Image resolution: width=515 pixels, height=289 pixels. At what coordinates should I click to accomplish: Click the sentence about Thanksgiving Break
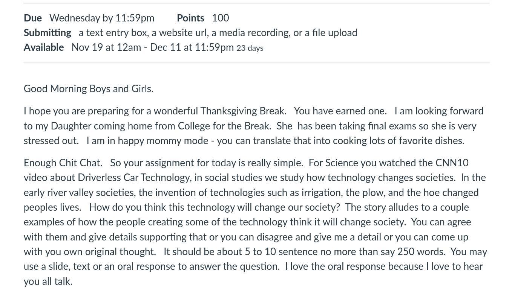pyautogui.click(x=155, y=111)
